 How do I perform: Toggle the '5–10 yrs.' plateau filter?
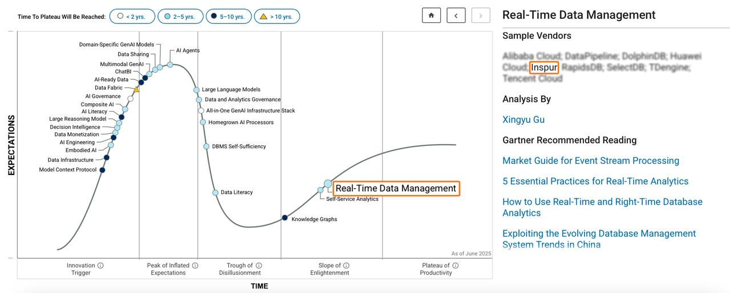[228, 17]
